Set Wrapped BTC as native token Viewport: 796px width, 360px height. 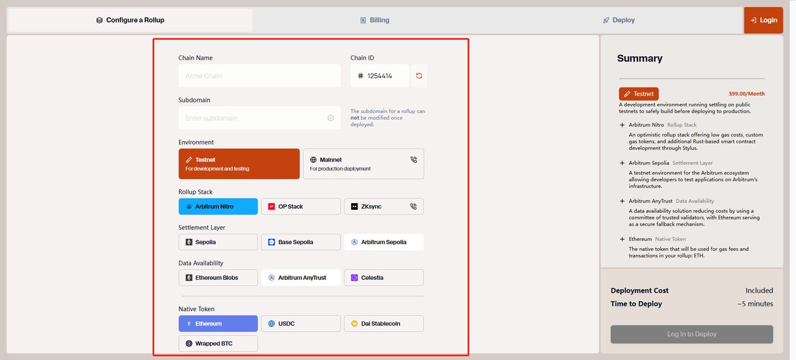218,343
